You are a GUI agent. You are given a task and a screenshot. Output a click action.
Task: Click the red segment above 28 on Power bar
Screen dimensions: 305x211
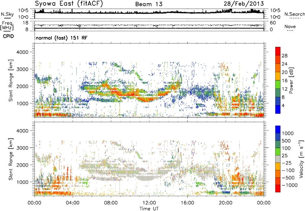click(x=278, y=51)
